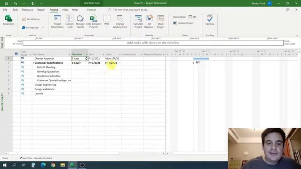Run the Spelling check

point(210,20)
